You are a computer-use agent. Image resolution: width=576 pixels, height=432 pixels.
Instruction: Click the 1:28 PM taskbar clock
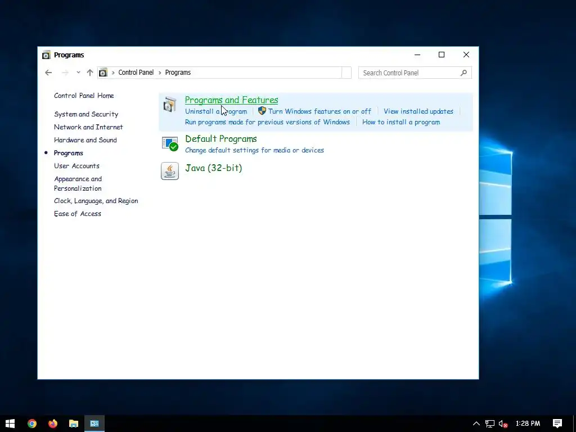(x=528, y=424)
